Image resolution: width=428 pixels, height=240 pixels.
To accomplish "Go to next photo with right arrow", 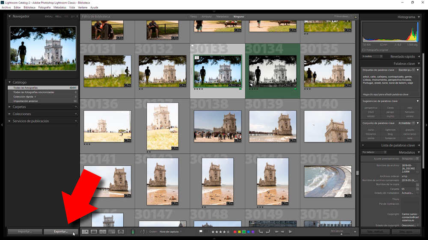I will [x=282, y=232].
